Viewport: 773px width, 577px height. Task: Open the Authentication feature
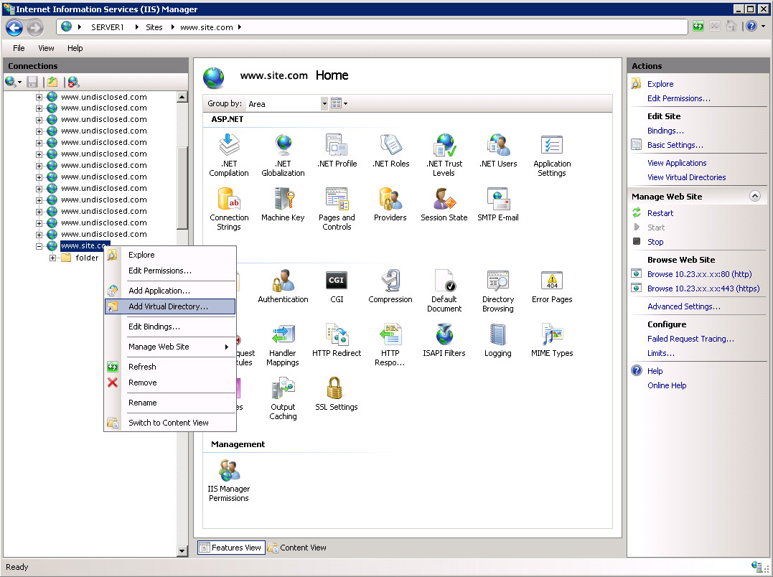tap(283, 286)
